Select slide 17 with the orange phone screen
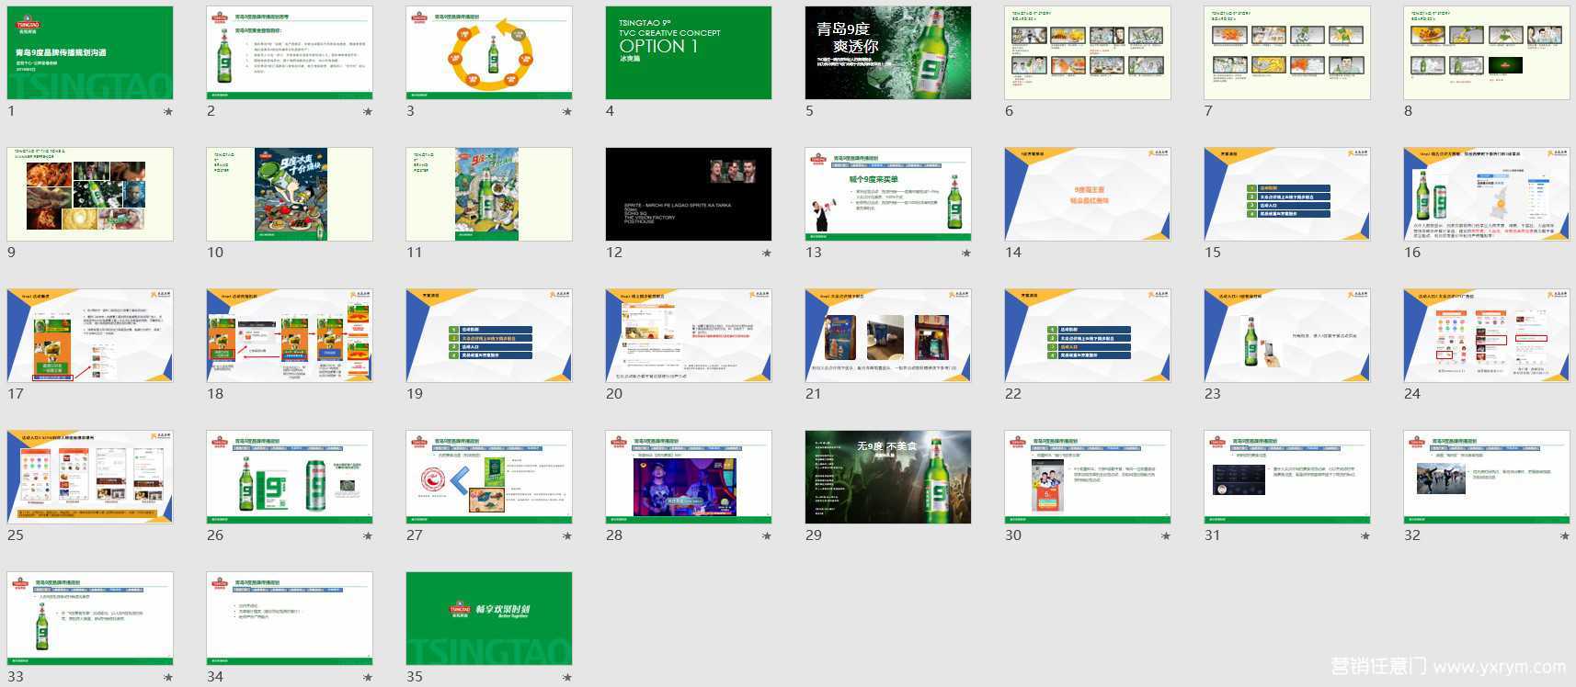 [90, 336]
